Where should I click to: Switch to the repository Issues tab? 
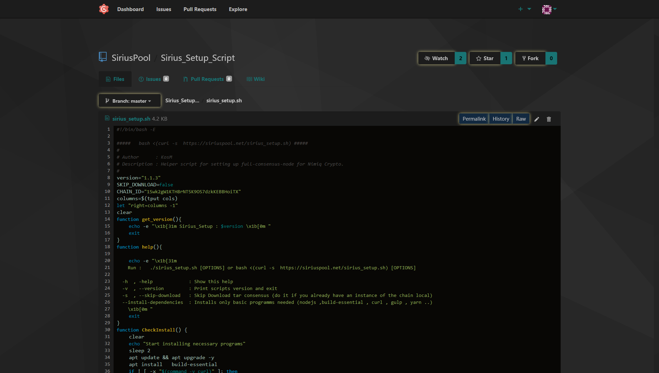tap(154, 79)
